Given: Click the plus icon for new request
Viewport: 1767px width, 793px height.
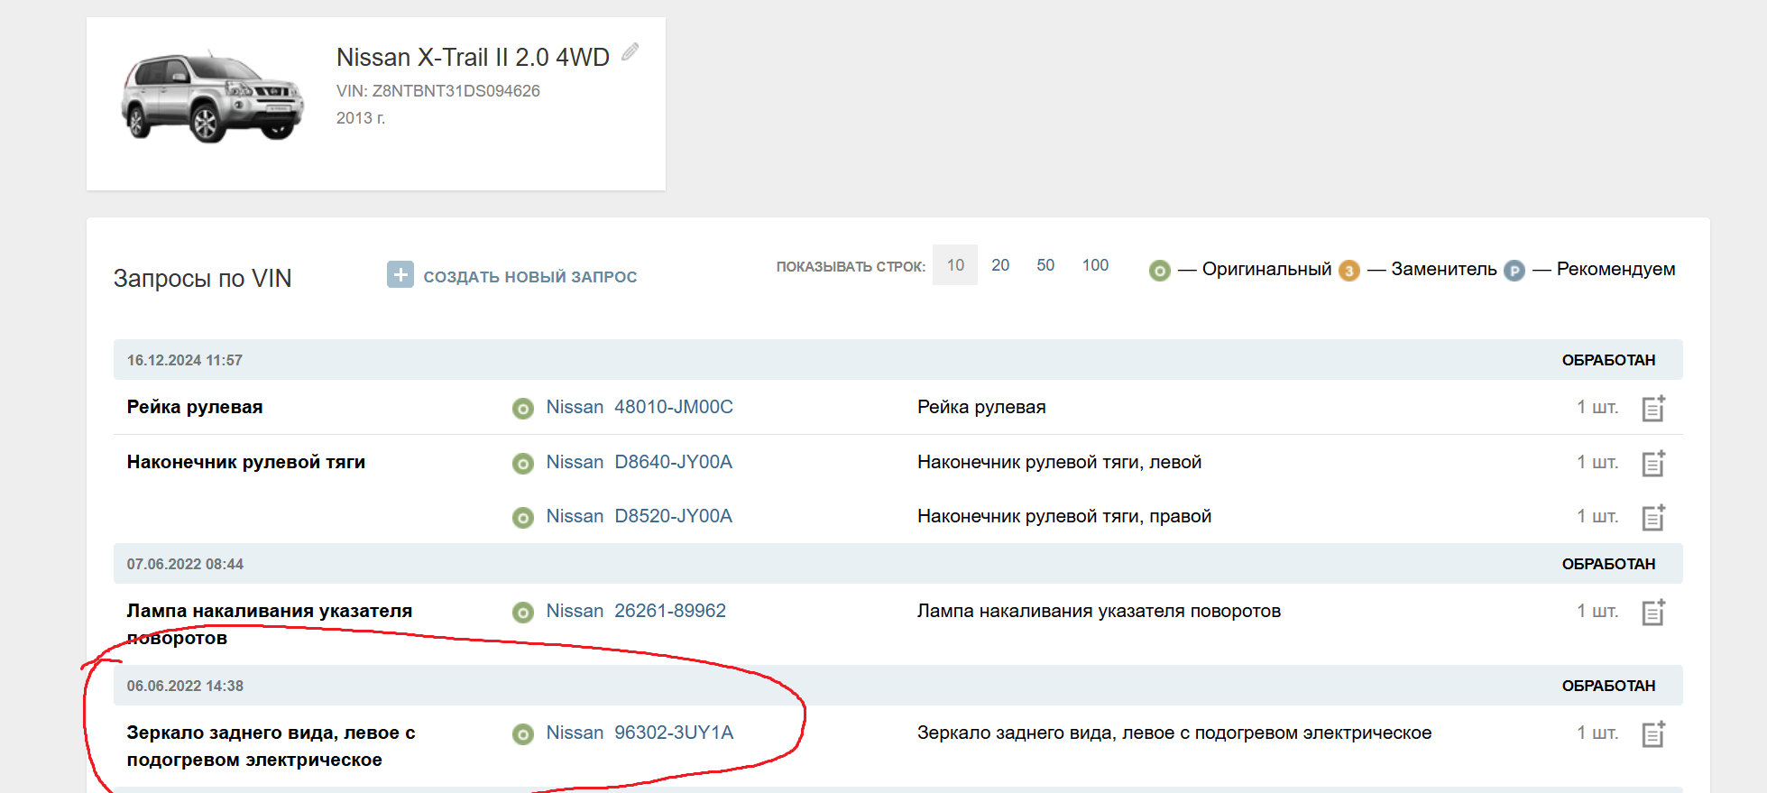Looking at the screenshot, I should click(400, 274).
